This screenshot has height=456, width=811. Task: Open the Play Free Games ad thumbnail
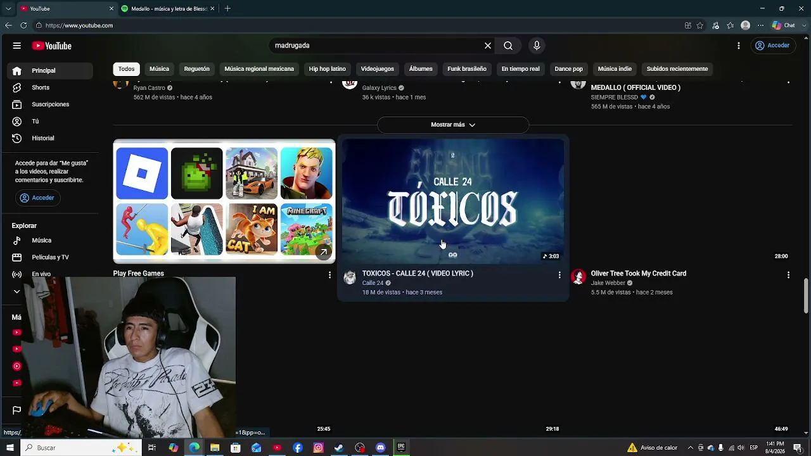pyautogui.click(x=224, y=201)
